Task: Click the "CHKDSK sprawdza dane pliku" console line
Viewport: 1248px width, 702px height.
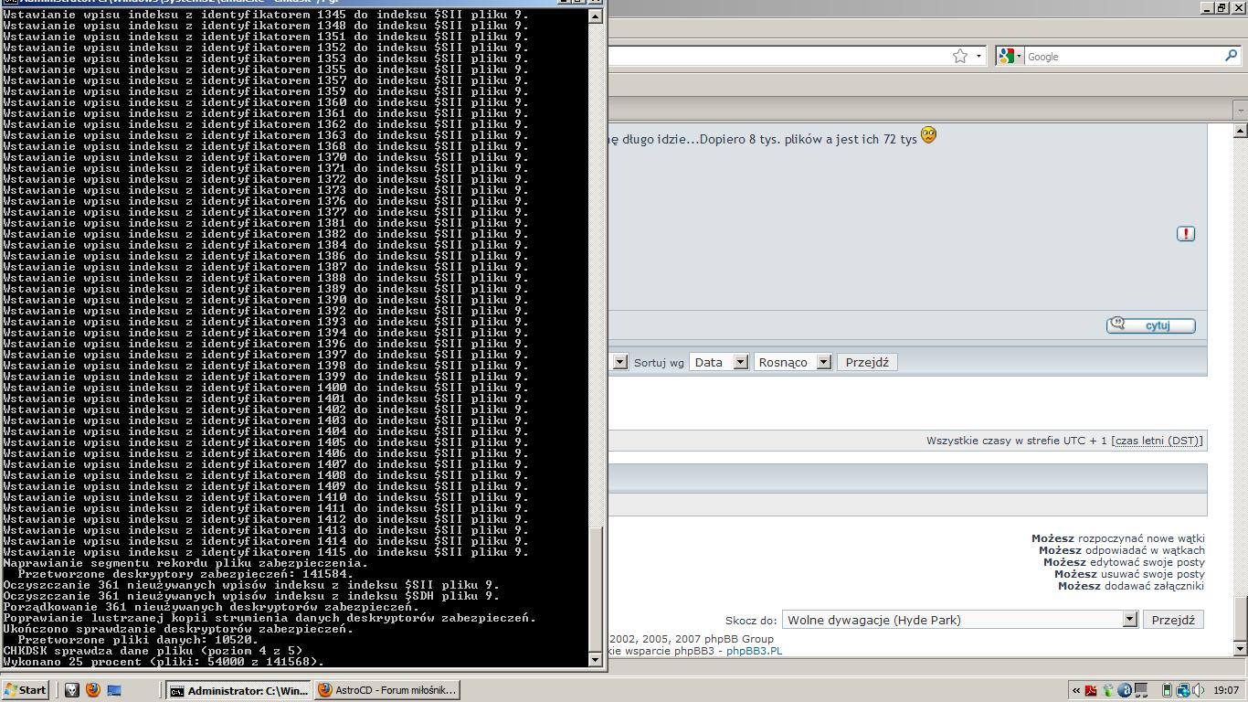Action: 153,651
